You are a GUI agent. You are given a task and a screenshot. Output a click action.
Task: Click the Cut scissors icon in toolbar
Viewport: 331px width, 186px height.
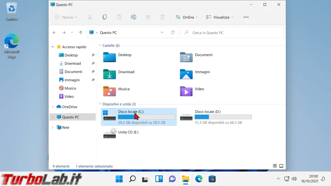[90, 17]
